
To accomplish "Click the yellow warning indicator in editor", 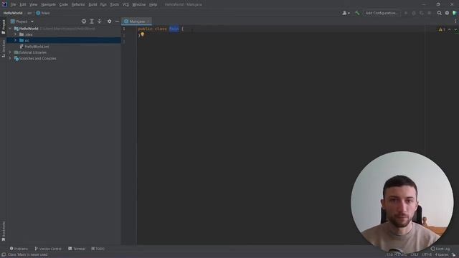I will (442, 29).
